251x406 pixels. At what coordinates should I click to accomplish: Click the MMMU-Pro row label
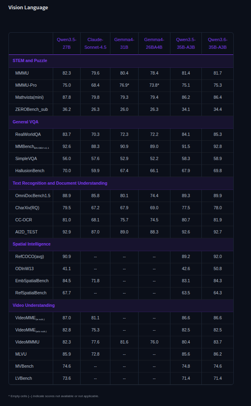(x=26, y=85)
